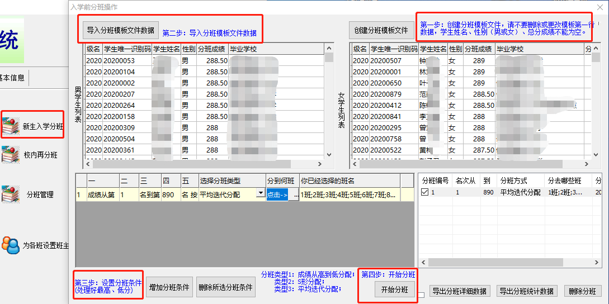The height and width of the screenshot is (304, 609).
Task: Toggle the small checkbox beside 开始分班 button
Action: [x=422, y=295]
